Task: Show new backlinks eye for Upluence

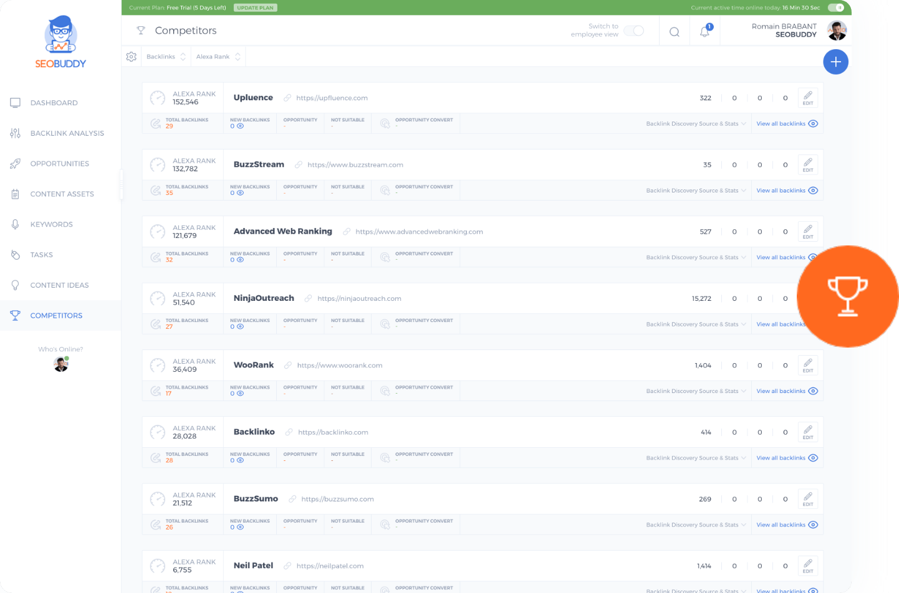Action: pyautogui.click(x=240, y=126)
